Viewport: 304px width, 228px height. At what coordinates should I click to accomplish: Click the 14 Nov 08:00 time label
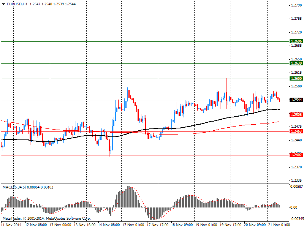[x=109, y=225]
